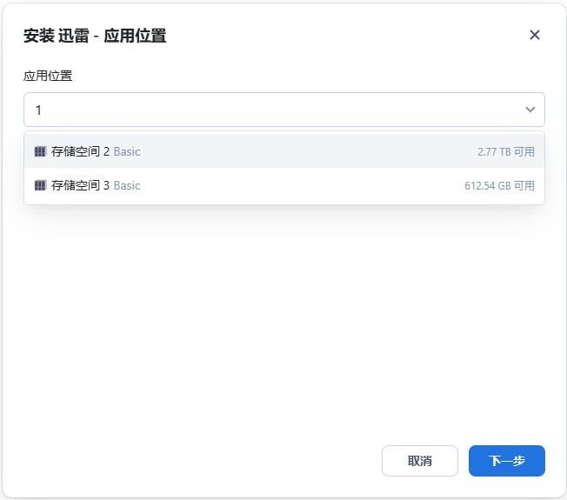Select 存储空间 3 Basic option
The width and height of the screenshot is (567, 500).
tap(284, 185)
